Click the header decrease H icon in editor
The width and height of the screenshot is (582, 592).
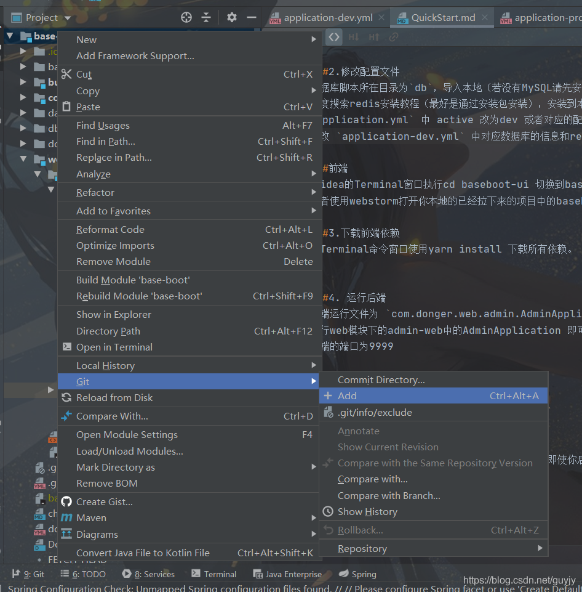coord(354,37)
